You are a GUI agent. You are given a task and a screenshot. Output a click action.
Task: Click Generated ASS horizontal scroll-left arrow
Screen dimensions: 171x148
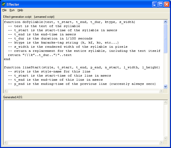point(6,142)
